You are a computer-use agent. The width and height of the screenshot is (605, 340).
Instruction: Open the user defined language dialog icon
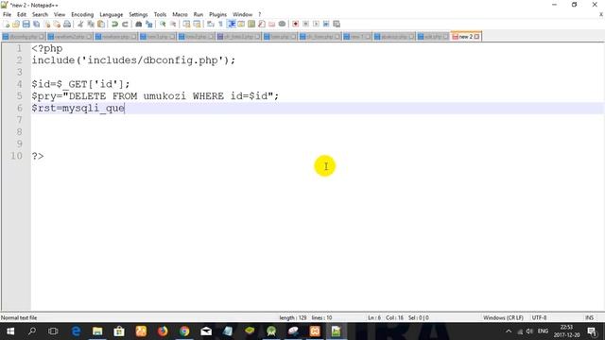pyautogui.click(x=241, y=24)
